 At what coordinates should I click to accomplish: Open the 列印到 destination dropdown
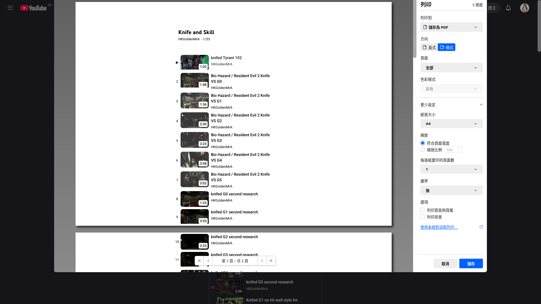(x=452, y=27)
